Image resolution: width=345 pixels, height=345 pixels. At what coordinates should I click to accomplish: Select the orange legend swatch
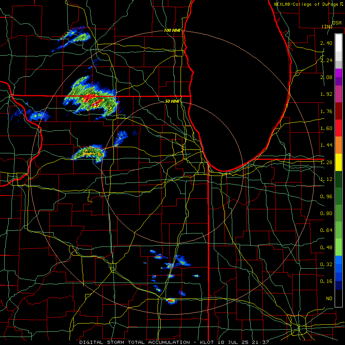pos(338,145)
